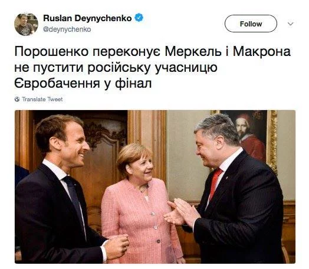Screen dimensions: 309x269
Task: Click tweet line "Євробачення у фінал"
Action: pyautogui.click(x=83, y=84)
